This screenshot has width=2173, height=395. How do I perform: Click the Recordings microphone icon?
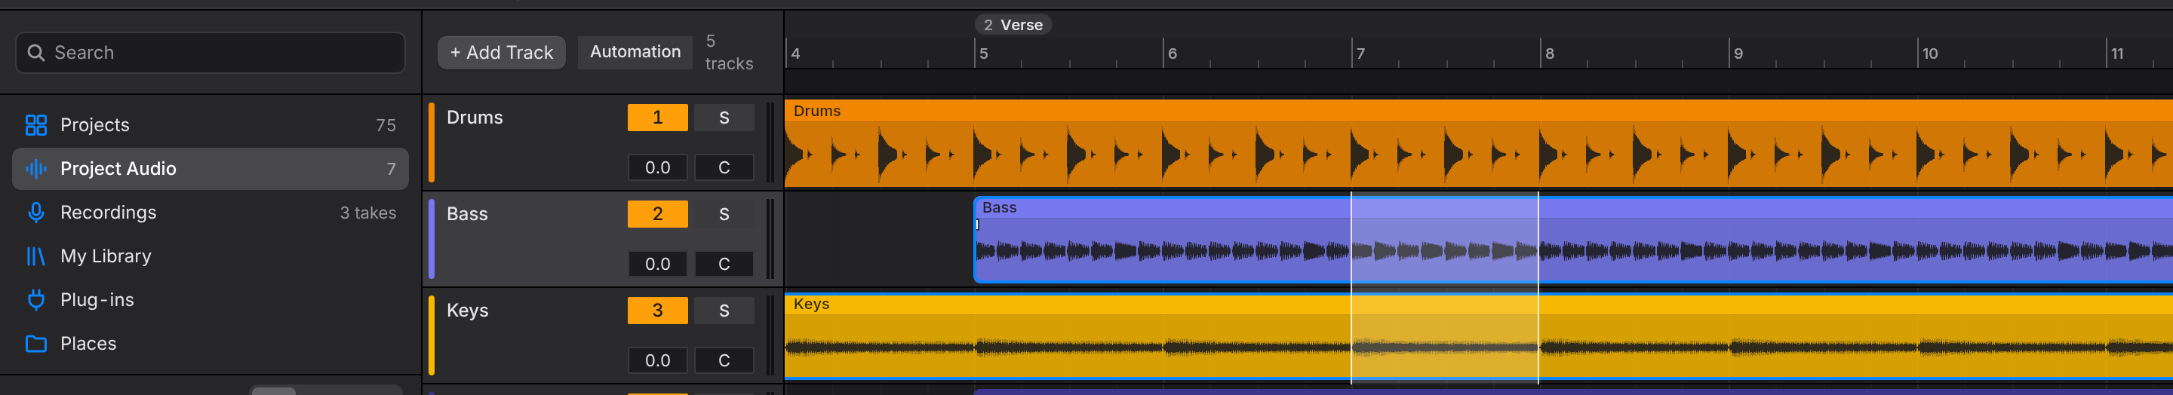(x=35, y=213)
